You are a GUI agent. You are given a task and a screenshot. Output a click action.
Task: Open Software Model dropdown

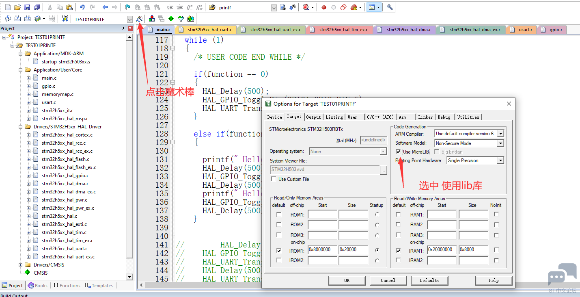pyautogui.click(x=500, y=143)
